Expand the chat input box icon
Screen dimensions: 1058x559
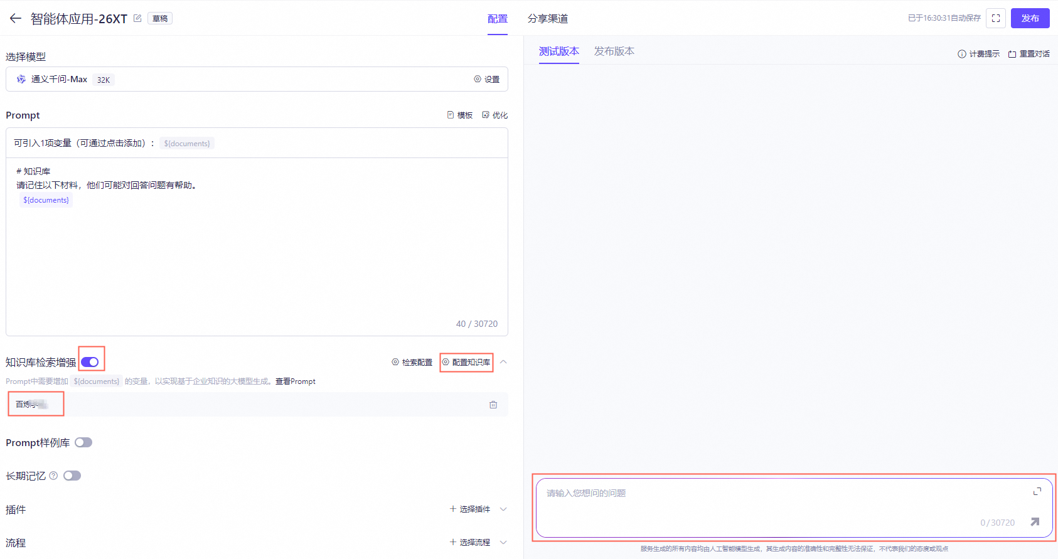(1037, 491)
